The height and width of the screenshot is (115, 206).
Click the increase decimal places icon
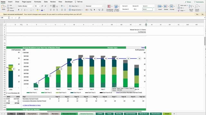[x=99, y=10]
